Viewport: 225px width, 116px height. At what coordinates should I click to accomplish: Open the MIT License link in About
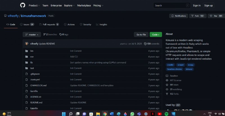click(x=176, y=80)
